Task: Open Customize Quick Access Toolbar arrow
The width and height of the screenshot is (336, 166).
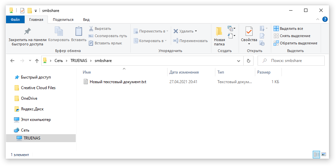Action: (36, 11)
